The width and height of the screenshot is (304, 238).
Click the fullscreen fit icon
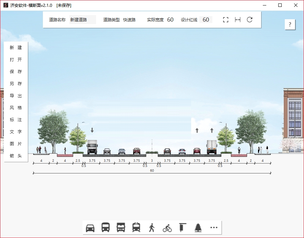click(x=226, y=20)
